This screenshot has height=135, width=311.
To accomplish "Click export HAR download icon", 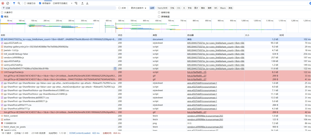I will coord(87,3).
